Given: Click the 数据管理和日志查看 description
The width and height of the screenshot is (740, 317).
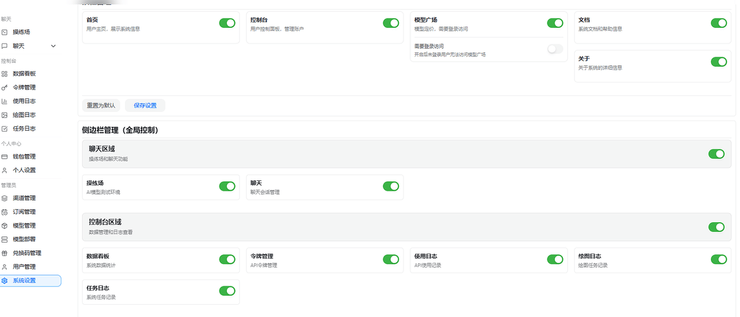Looking at the screenshot, I should (x=110, y=232).
